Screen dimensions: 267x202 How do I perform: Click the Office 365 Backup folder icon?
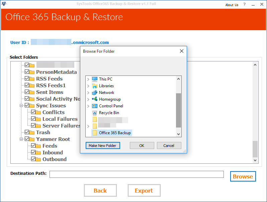coord(95,133)
